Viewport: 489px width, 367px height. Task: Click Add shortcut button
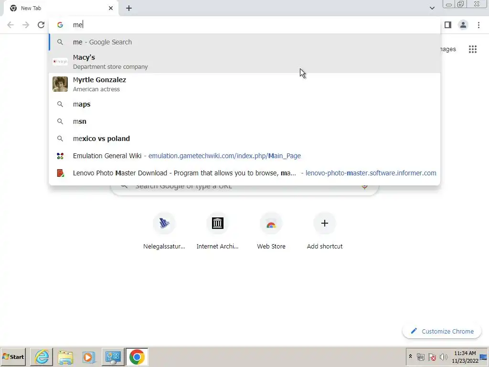click(325, 231)
